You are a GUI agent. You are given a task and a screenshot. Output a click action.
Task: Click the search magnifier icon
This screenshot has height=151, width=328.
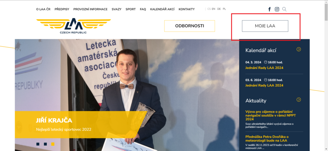284,9
